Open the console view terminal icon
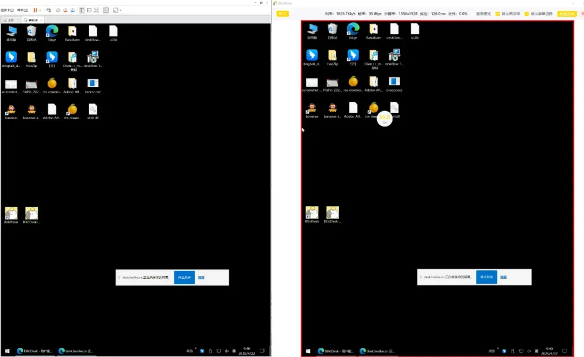This screenshot has width=584, height=357. point(106,10)
